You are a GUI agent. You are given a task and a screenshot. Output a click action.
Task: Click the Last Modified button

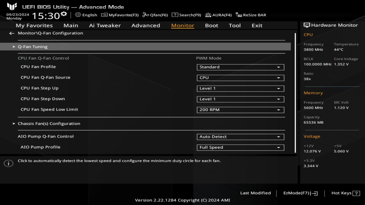coord(255,193)
